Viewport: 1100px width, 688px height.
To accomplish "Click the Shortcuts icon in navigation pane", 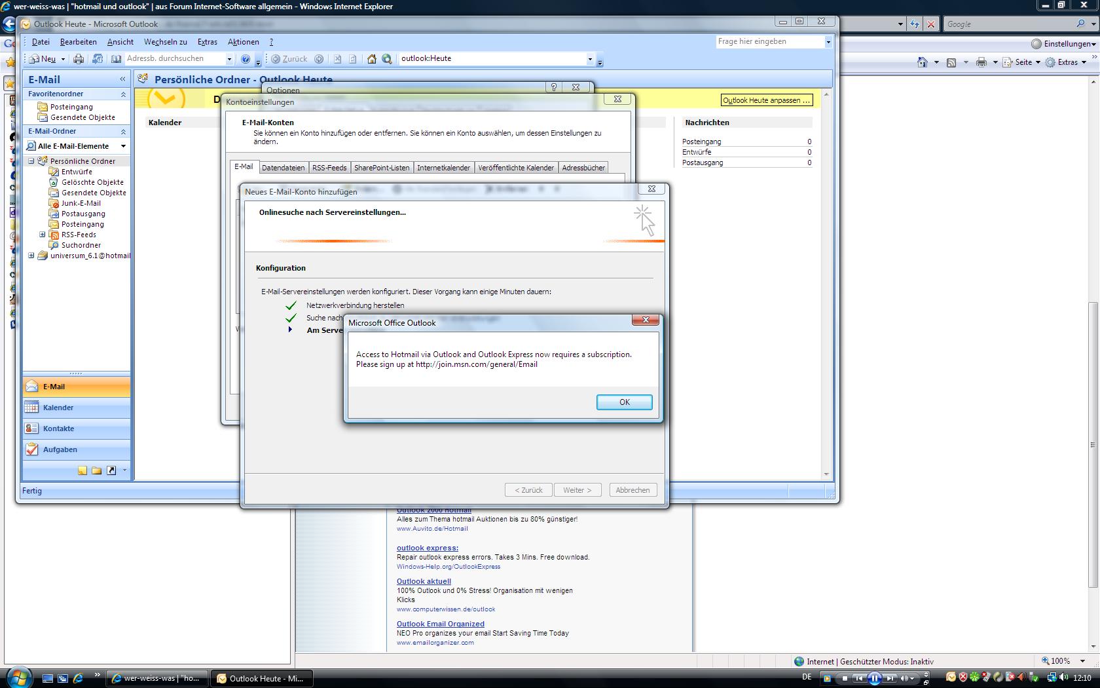I will click(111, 470).
